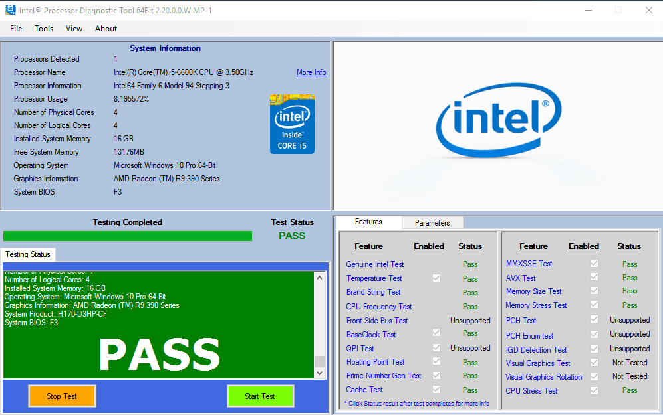
Task: Open the Tools menu
Action: tap(44, 29)
